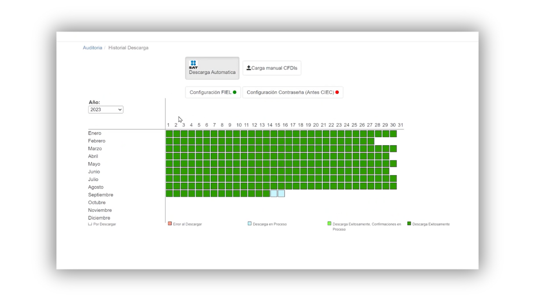Select the Descarga Automatica tab button
535x301 pixels.
(x=212, y=68)
